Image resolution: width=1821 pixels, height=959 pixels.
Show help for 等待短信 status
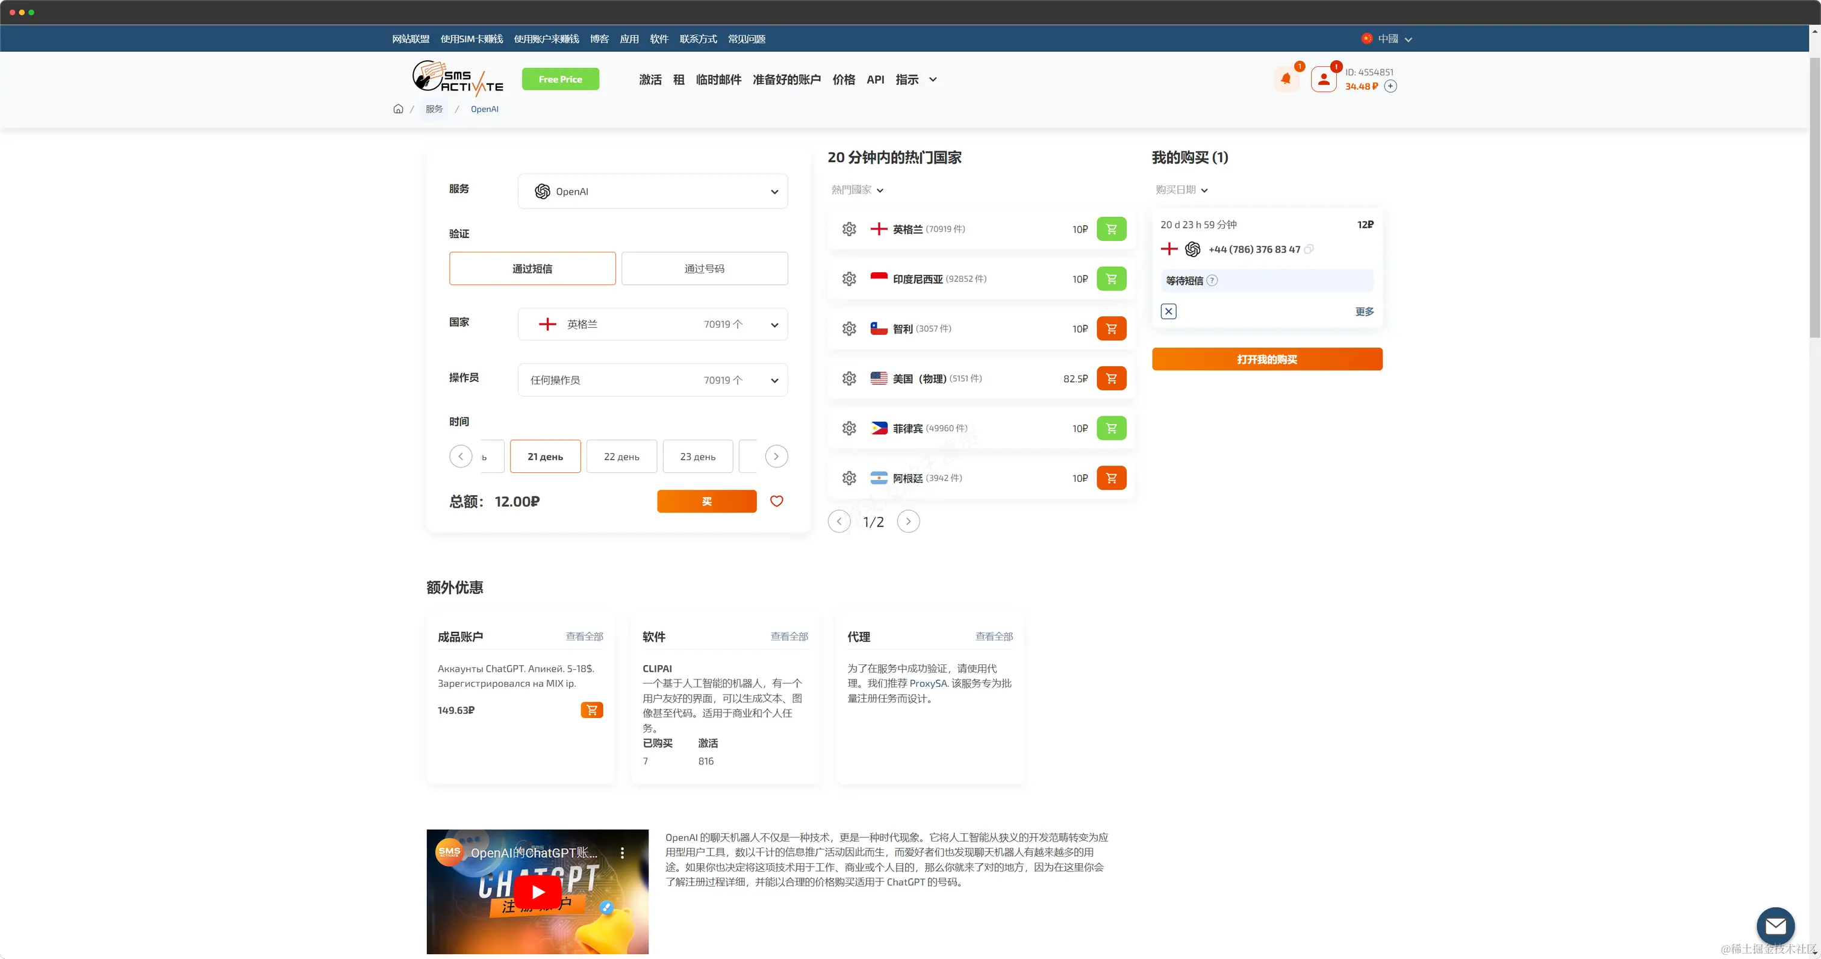click(x=1212, y=281)
